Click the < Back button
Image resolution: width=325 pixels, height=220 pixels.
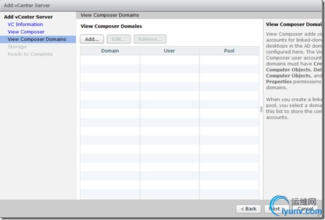(249, 209)
